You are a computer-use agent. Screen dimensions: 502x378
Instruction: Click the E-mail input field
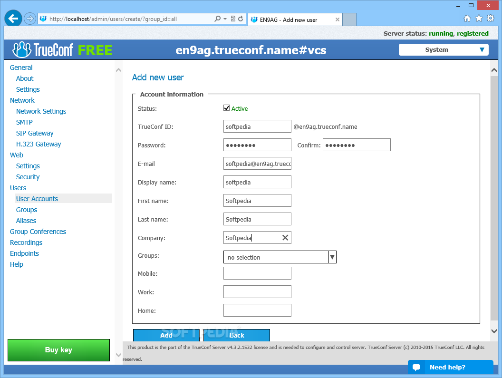coord(257,164)
